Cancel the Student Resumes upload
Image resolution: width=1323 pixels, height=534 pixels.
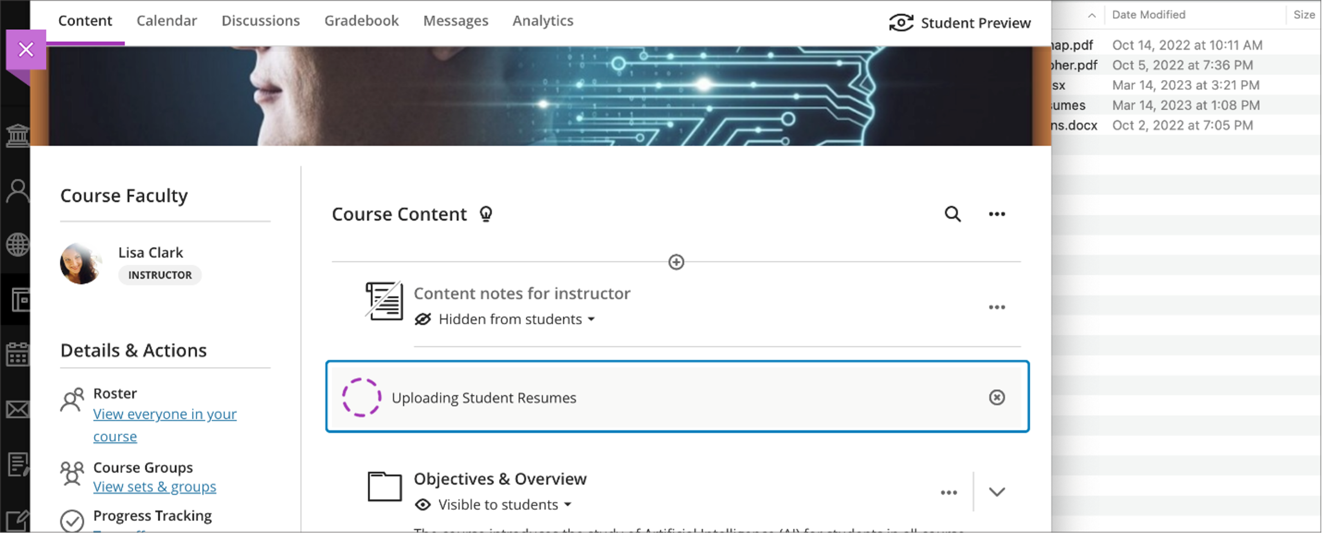pos(996,398)
